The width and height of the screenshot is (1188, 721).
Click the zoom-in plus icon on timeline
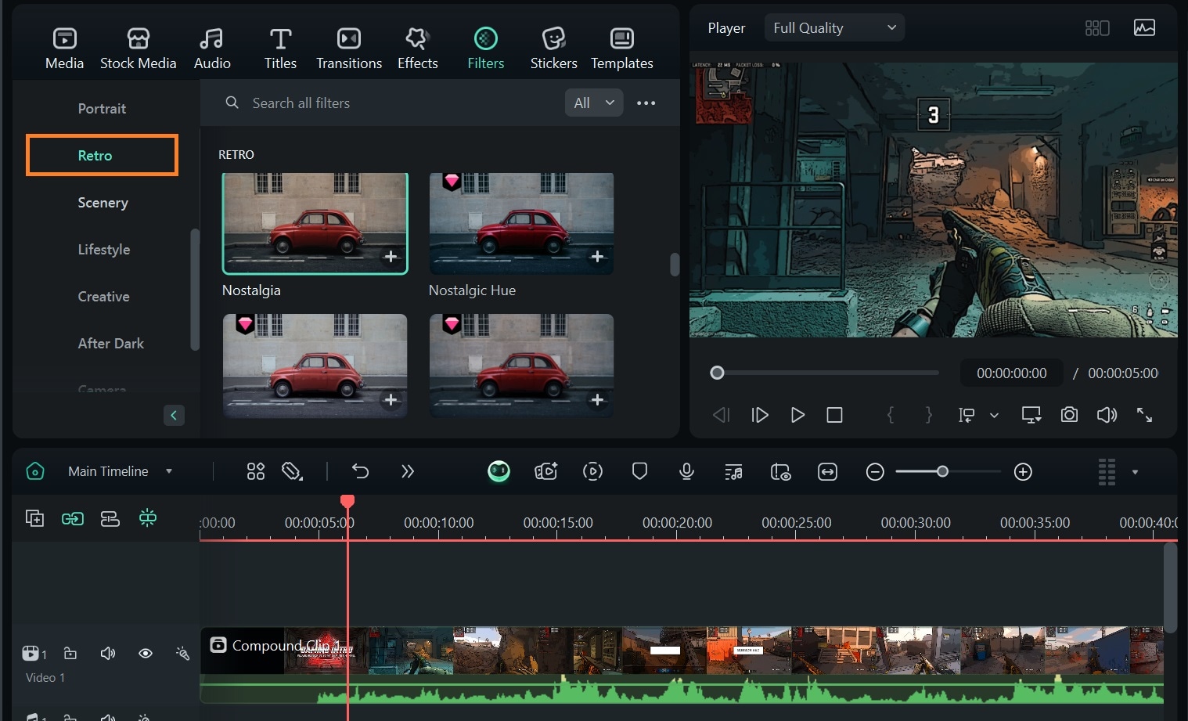(1023, 471)
